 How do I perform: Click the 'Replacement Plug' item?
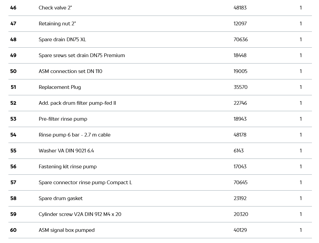point(60,87)
